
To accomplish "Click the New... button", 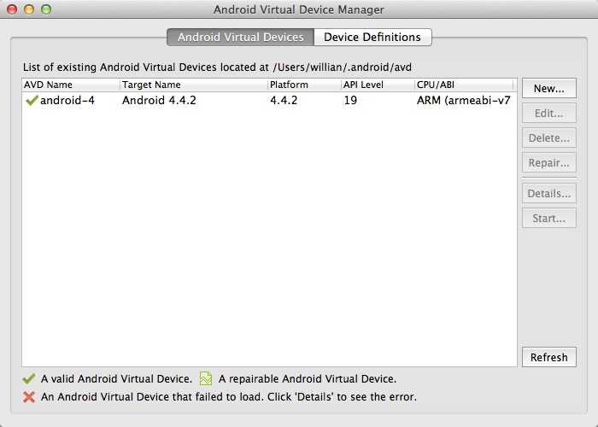I will click(548, 89).
